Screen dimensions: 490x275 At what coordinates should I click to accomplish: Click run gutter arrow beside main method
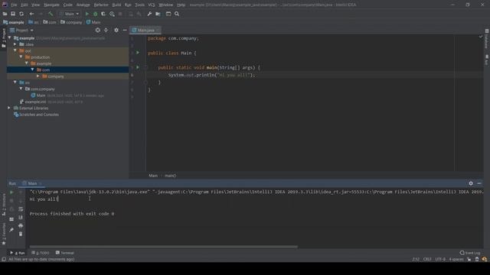(138, 67)
